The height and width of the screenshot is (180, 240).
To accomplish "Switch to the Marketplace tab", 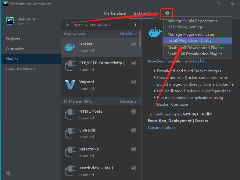I will point(115,13).
